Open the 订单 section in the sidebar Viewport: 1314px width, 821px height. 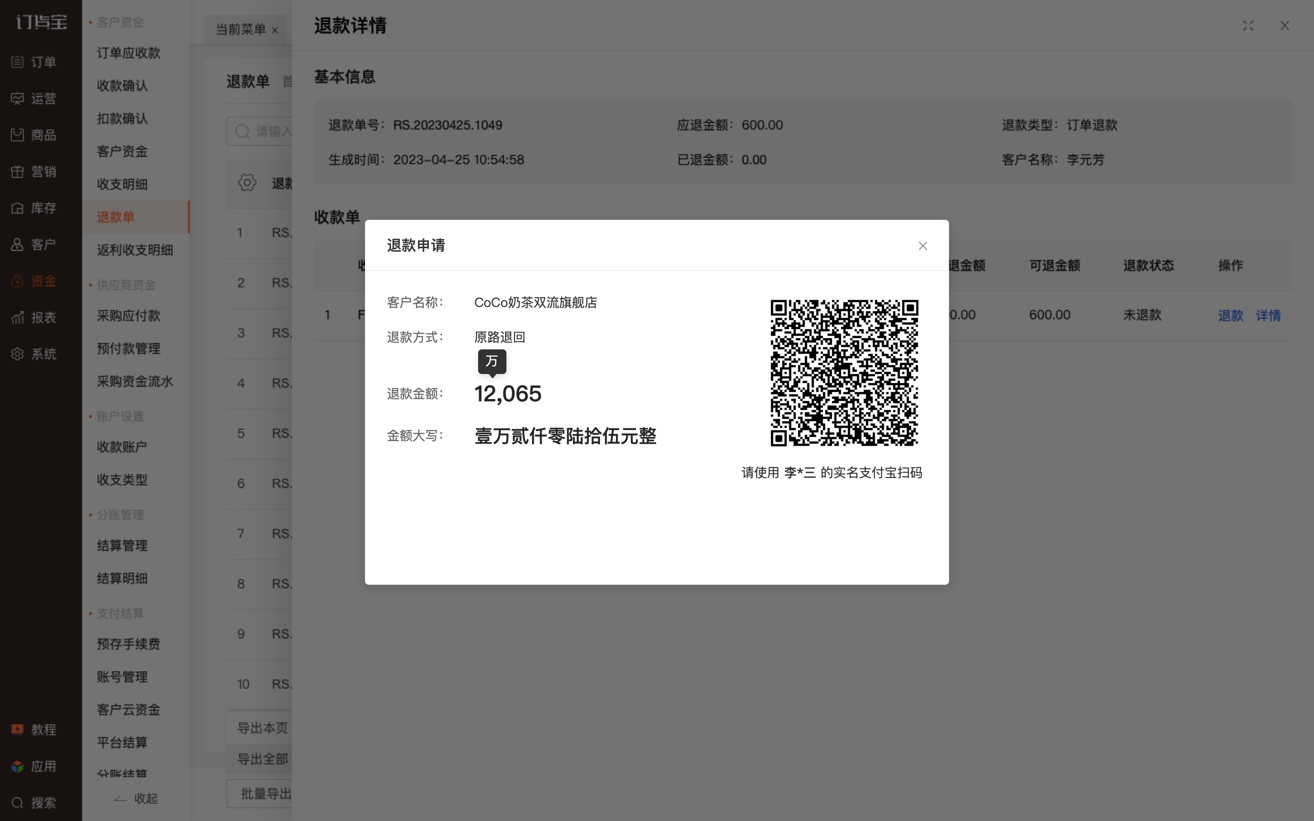tap(34, 62)
